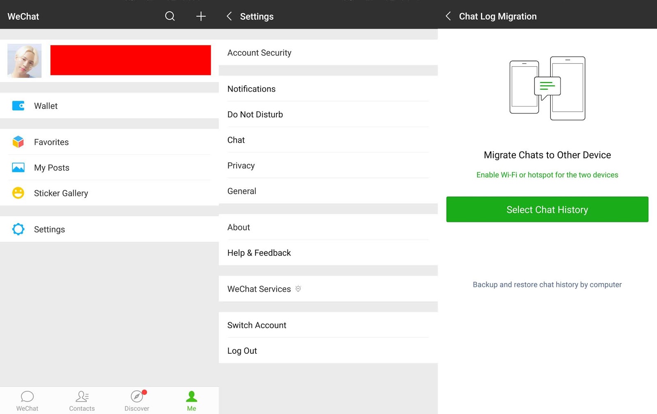Screen dimensions: 657x414
Task: Click the Chat Log Migration header title
Action: click(x=498, y=16)
